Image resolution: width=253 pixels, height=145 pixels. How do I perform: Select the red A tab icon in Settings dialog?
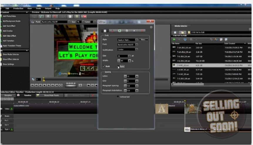pos(113,31)
